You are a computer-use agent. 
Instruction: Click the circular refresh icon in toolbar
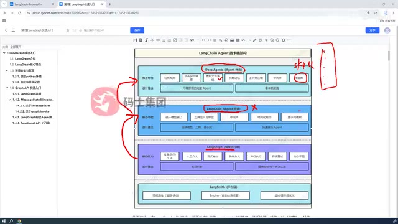[x=284, y=40]
